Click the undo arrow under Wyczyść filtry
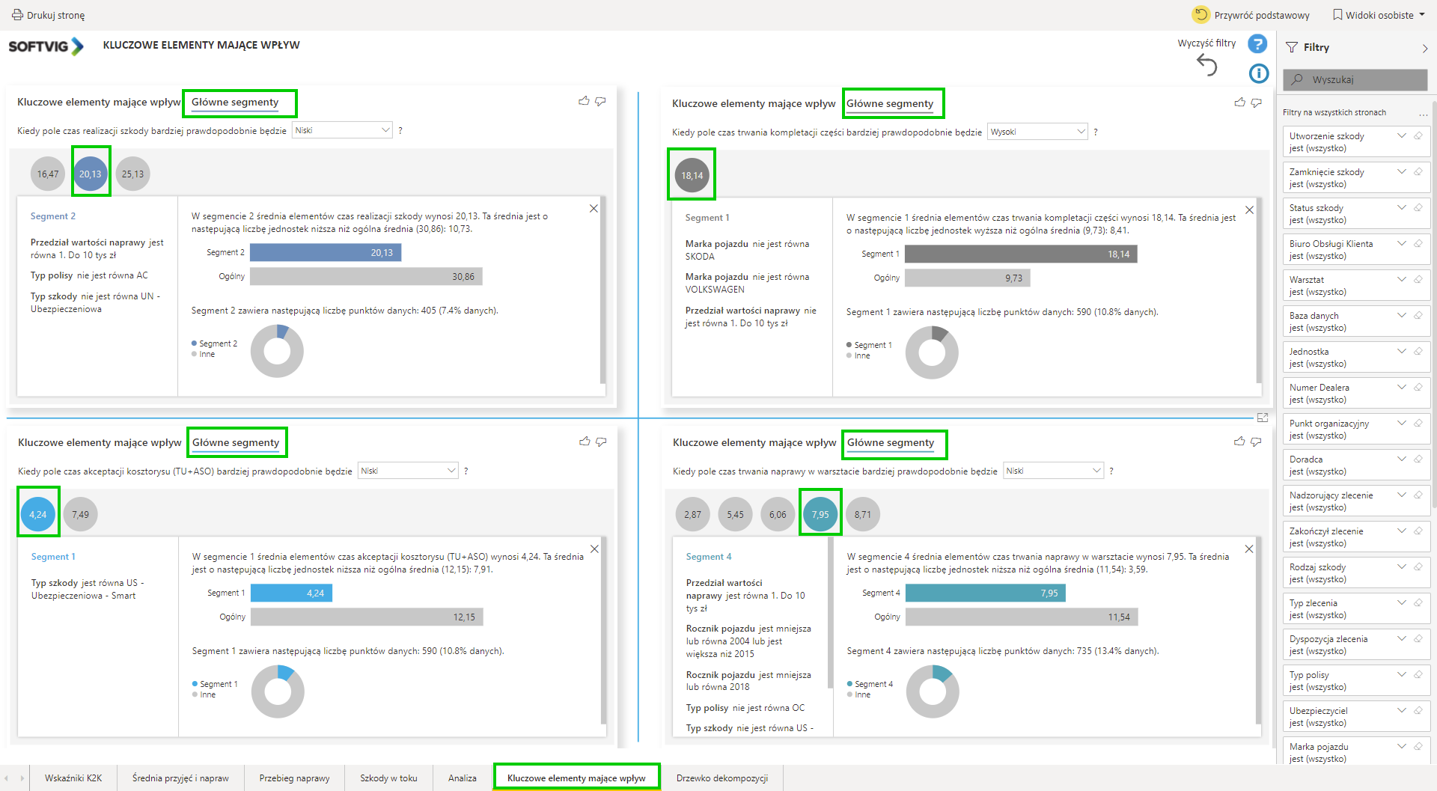The height and width of the screenshot is (791, 1437). tap(1206, 65)
